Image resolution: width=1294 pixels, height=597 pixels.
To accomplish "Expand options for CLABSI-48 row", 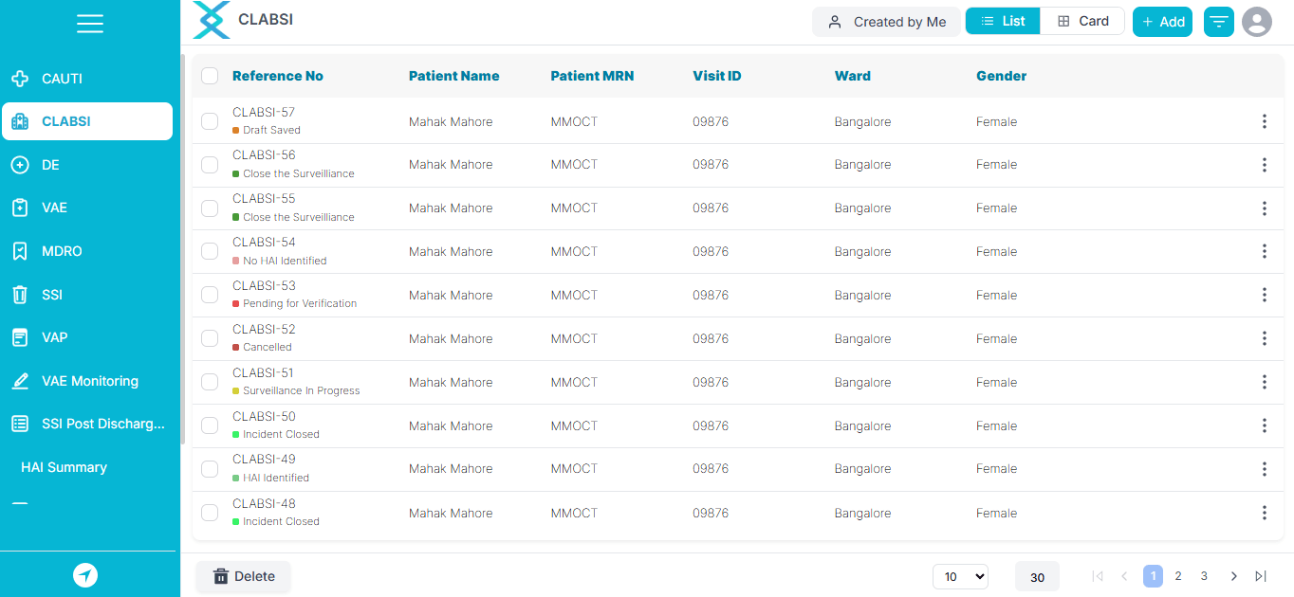I will click(1264, 513).
